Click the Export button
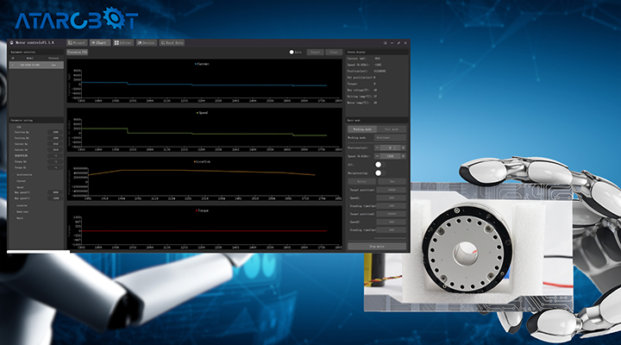The image size is (621, 345). [x=314, y=52]
